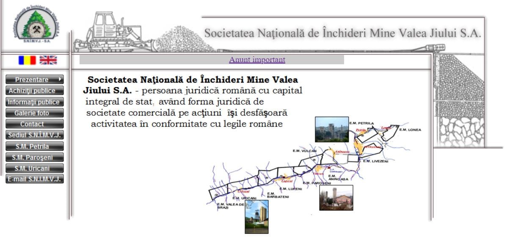The image size is (515, 244).
Task: Select the S.M. Paroşeni button
Action: pos(35,157)
